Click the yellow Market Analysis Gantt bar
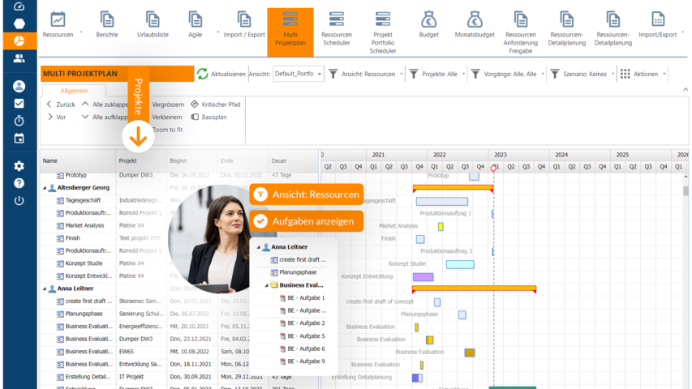Viewport: 692px width, 389px height. pyautogui.click(x=441, y=226)
